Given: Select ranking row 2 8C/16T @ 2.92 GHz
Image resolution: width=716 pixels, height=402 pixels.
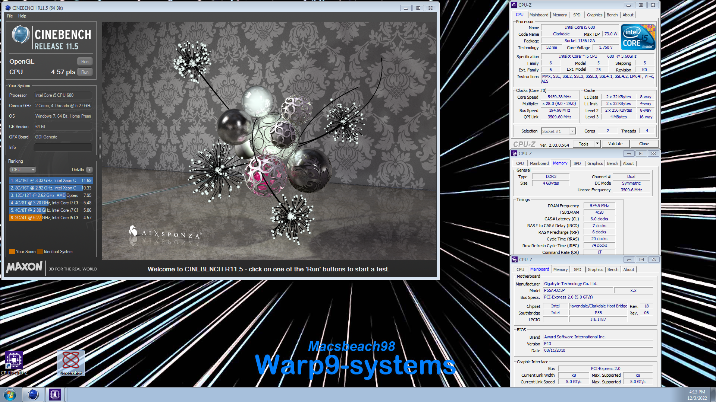Looking at the screenshot, I should [51, 188].
